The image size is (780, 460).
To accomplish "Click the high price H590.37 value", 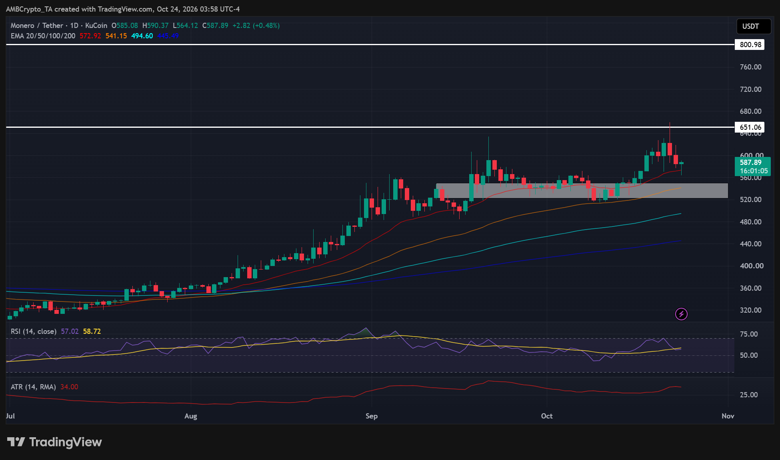I will point(155,26).
